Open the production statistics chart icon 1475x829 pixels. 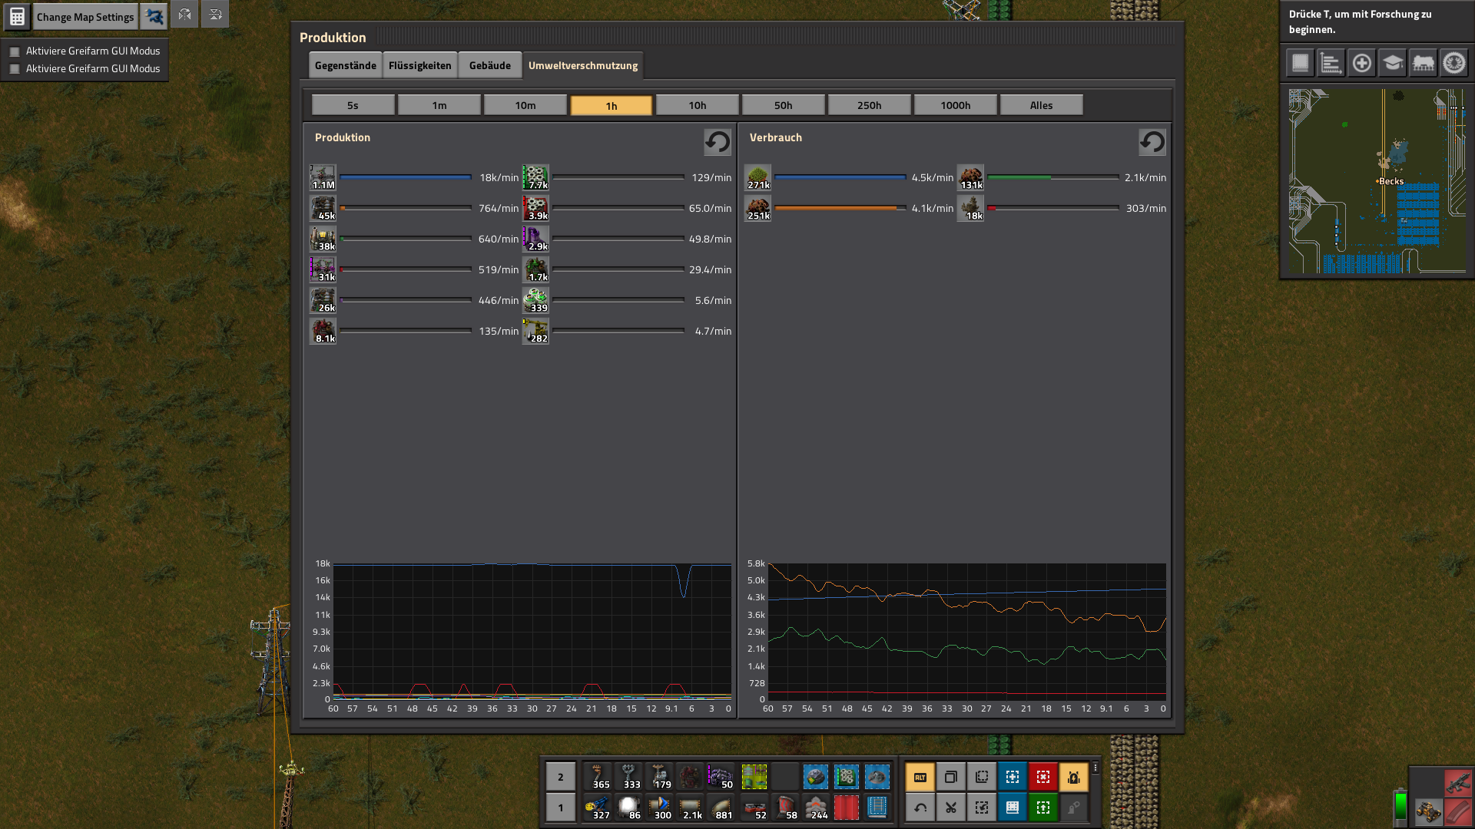pos(1331,63)
